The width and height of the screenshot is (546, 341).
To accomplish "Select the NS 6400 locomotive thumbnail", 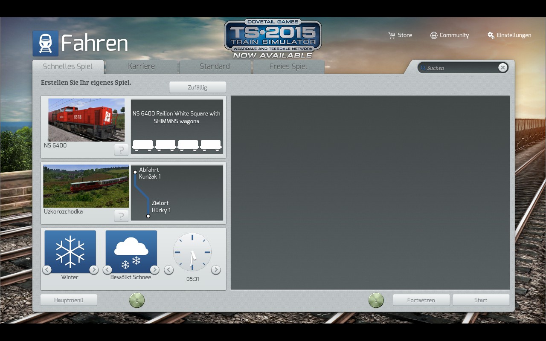I will pyautogui.click(x=87, y=120).
